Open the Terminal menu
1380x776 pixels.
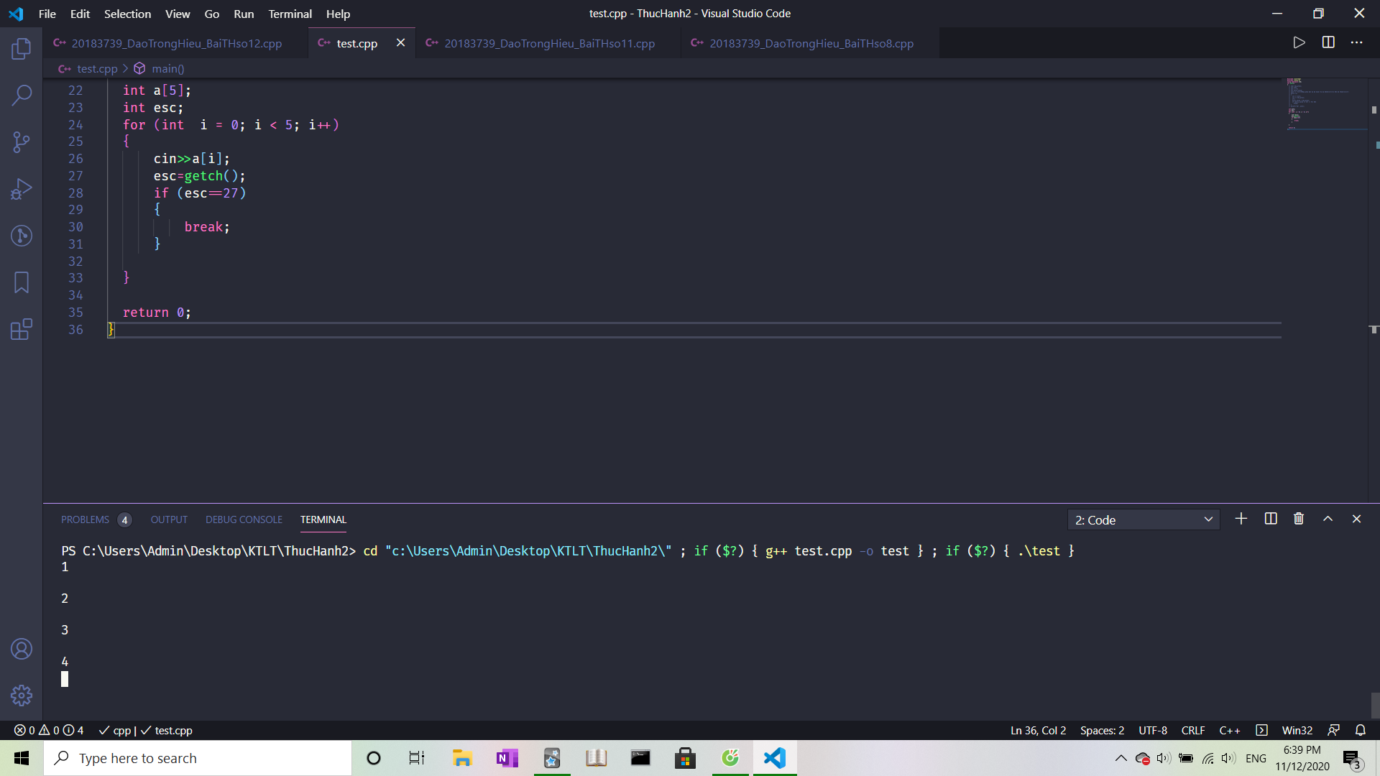point(290,14)
